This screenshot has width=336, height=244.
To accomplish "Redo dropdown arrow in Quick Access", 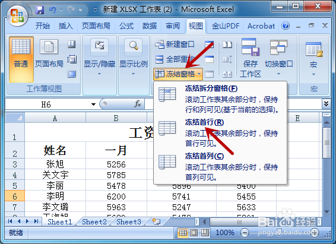I will [80, 10].
